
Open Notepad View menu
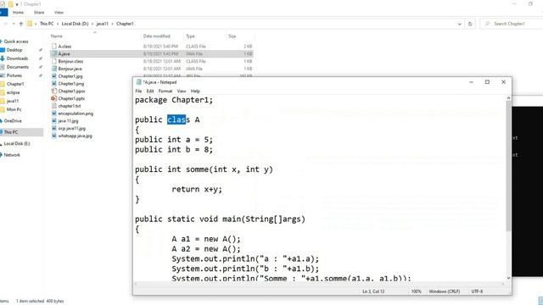pos(182,91)
